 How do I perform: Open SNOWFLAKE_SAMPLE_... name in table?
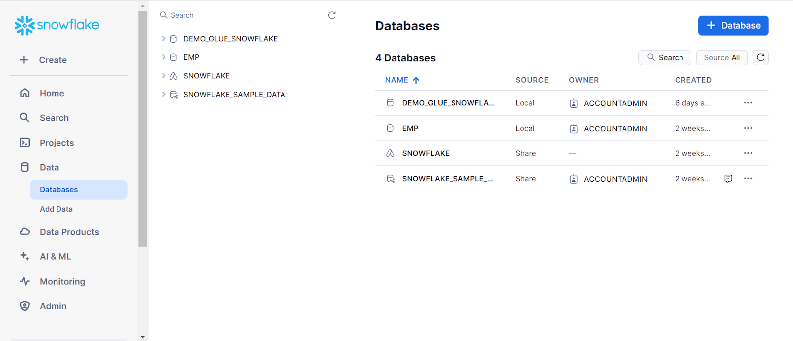click(x=447, y=179)
